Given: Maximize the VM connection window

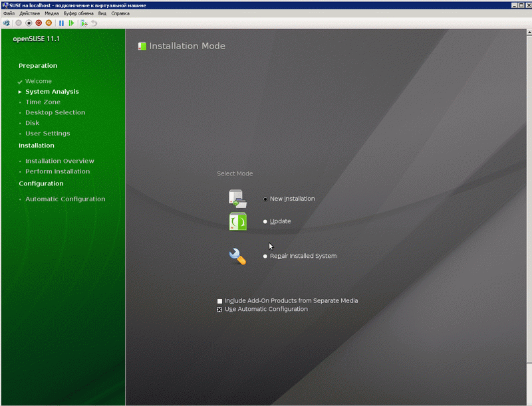Looking at the screenshot, I should pos(521,5).
